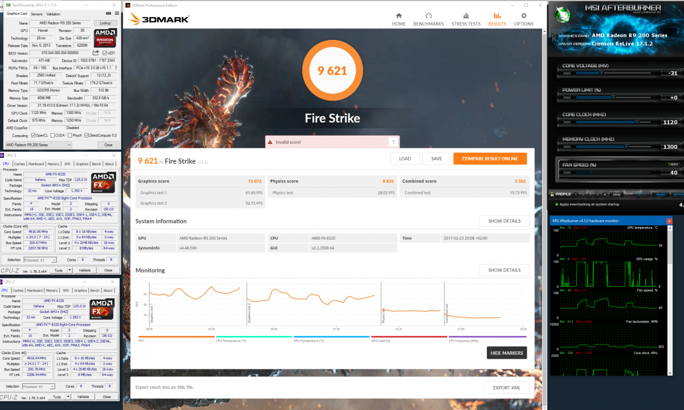Image resolution: width=684 pixels, height=410 pixels.
Task: Toggle the OpenCL checkbox
Action: [x=32, y=135]
